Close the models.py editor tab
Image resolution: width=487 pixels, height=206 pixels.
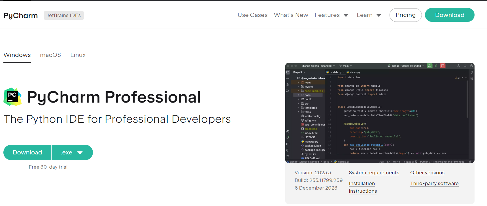point(343,72)
